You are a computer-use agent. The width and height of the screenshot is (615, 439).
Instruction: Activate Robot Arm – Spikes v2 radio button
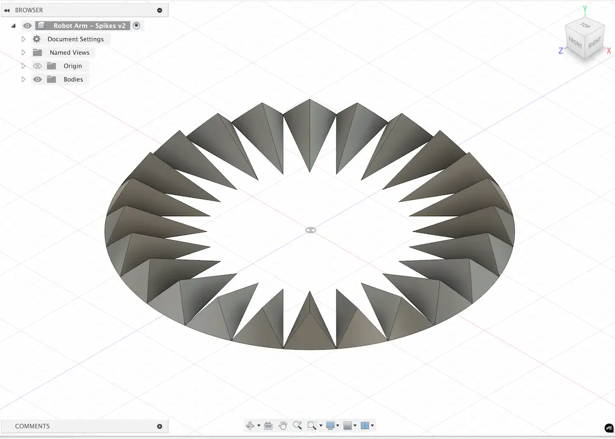point(136,26)
